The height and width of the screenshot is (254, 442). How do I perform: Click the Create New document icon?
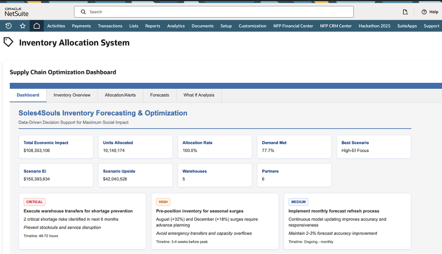pyautogui.click(x=405, y=12)
